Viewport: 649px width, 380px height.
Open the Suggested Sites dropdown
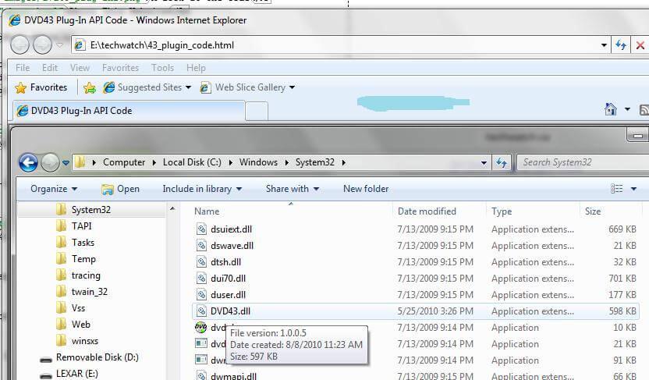147,87
